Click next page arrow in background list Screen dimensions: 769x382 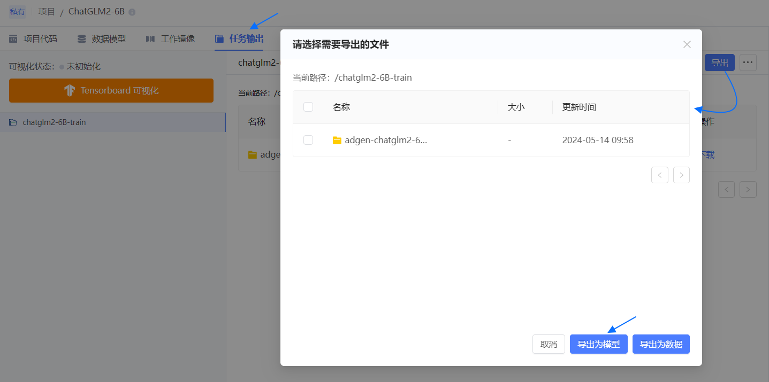748,189
